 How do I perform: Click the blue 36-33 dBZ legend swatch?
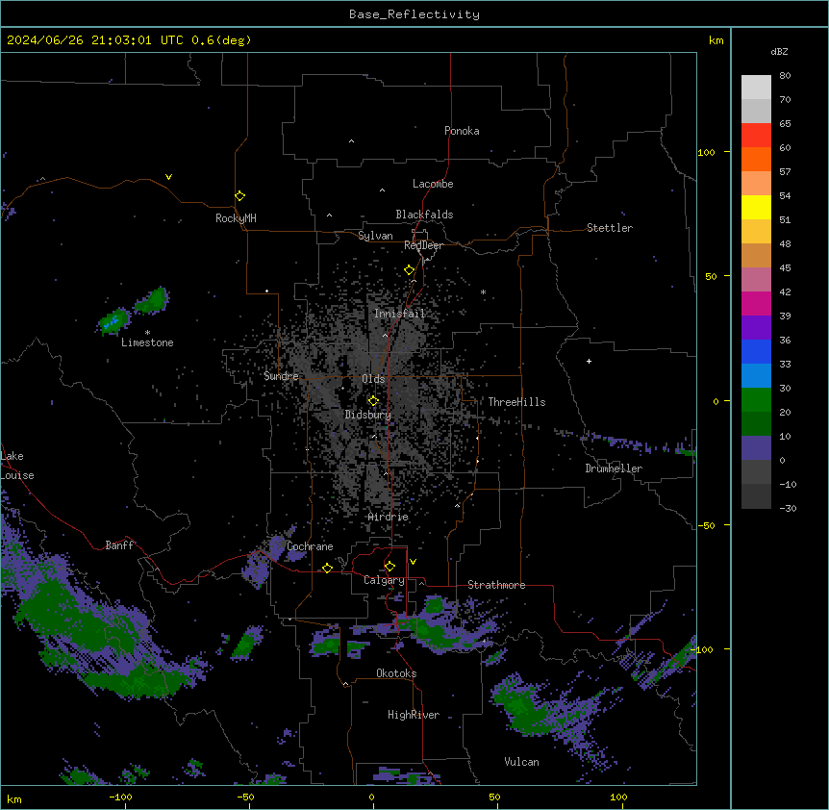point(756,351)
